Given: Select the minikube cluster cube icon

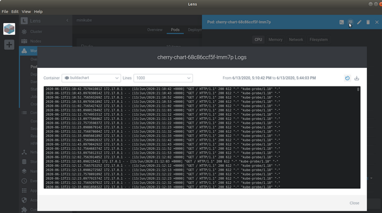Looking at the screenshot, I should pos(9,29).
